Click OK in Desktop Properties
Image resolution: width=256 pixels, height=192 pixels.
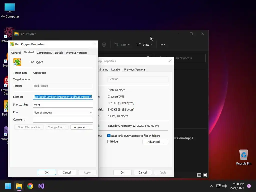122,172
